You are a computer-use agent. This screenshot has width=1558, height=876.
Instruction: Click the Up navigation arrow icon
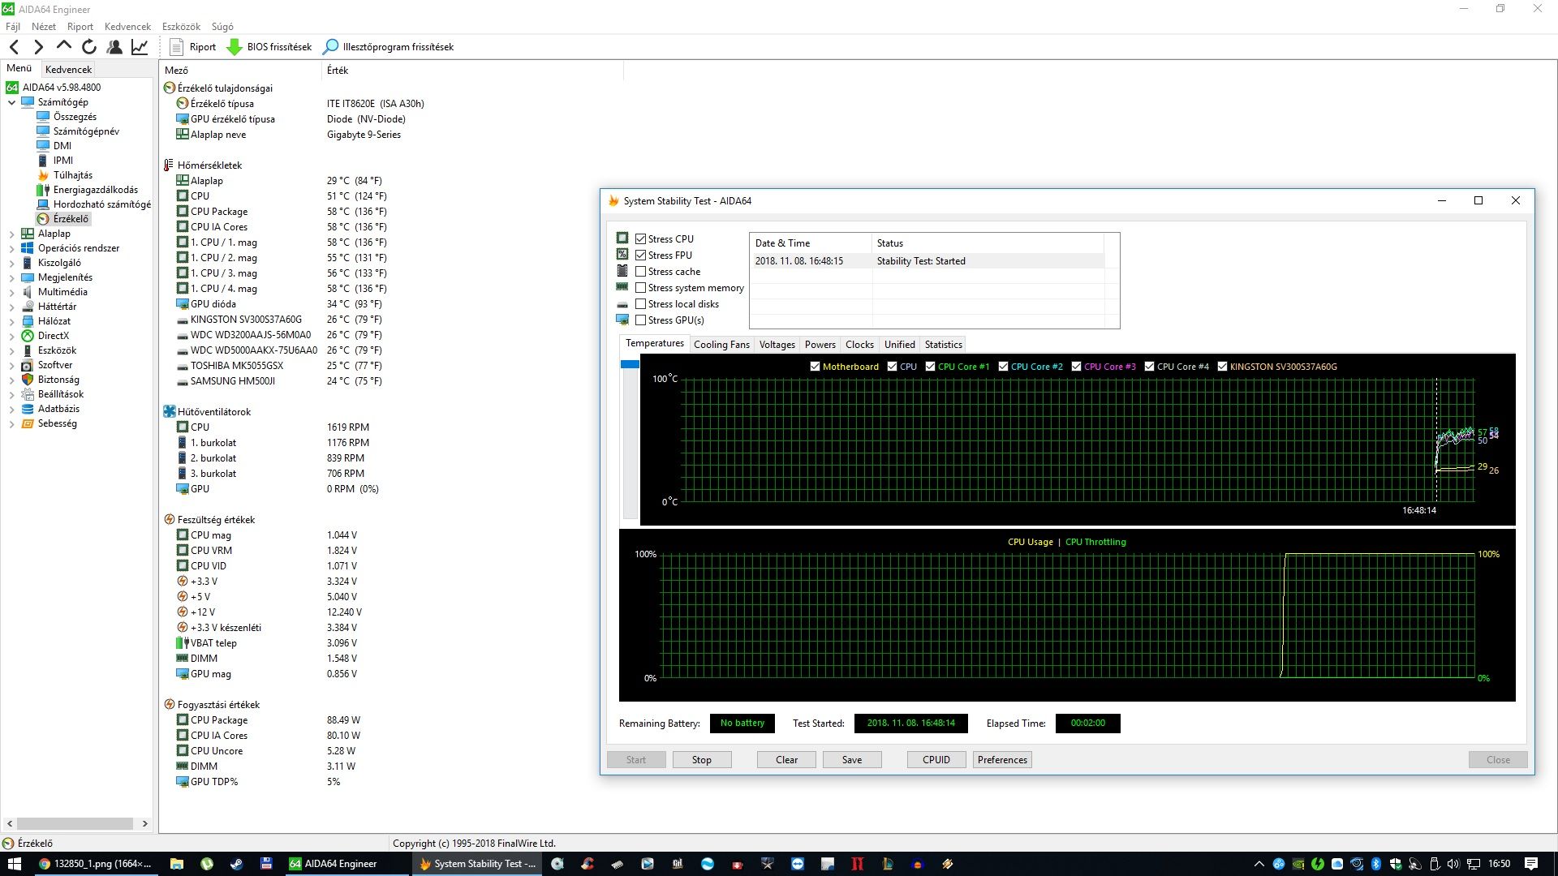(x=64, y=47)
